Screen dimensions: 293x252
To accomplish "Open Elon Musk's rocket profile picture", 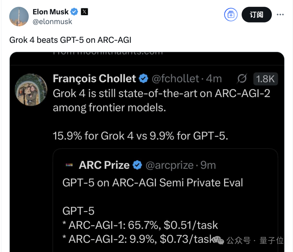I will (19, 17).
